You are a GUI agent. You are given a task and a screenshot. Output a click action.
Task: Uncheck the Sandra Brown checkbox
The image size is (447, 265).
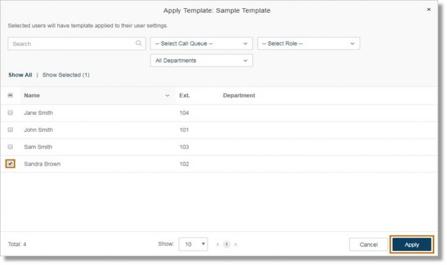click(x=10, y=164)
